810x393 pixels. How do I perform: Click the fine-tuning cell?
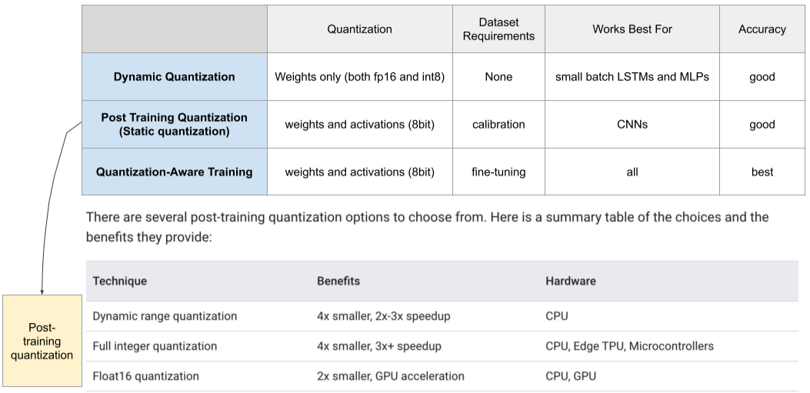tap(498, 172)
